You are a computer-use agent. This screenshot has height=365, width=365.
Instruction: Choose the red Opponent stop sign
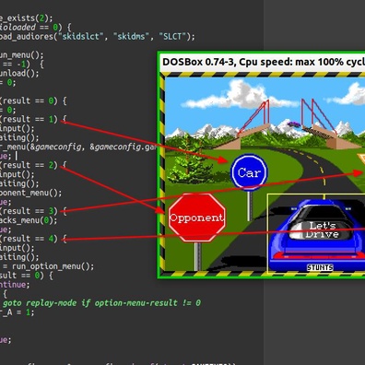click(197, 218)
